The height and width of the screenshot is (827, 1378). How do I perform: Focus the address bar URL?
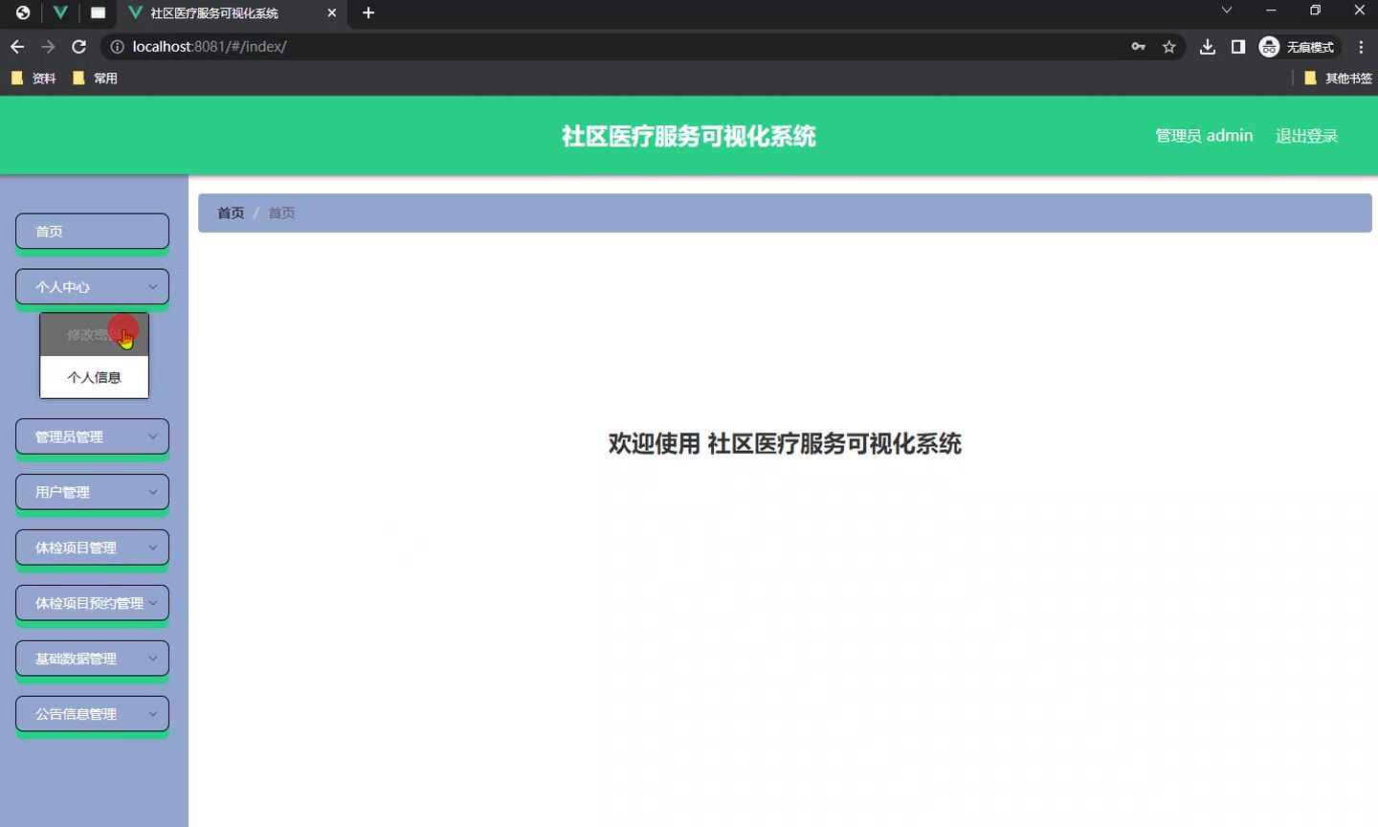pos(210,47)
